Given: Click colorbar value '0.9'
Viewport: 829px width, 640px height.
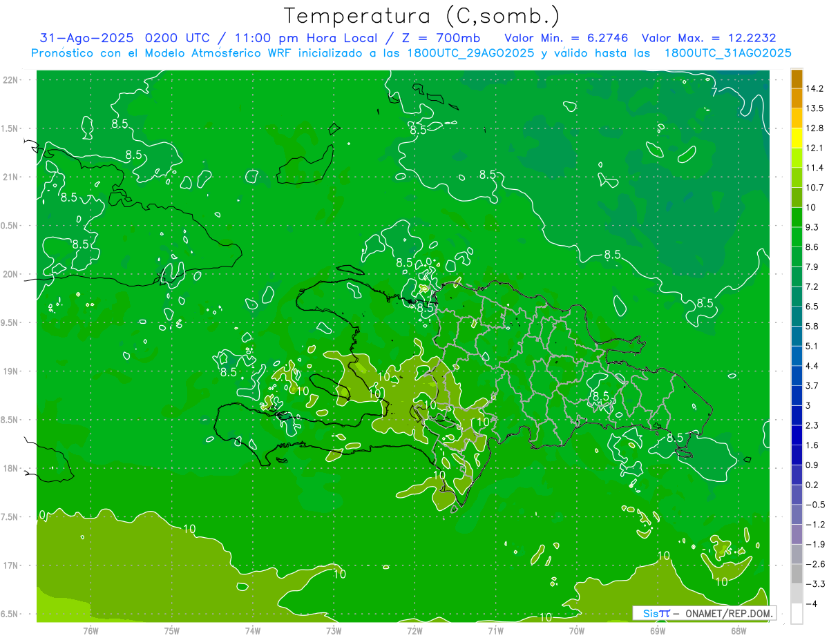Looking at the screenshot, I should (812, 465).
